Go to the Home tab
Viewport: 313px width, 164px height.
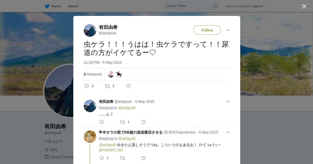53,6
